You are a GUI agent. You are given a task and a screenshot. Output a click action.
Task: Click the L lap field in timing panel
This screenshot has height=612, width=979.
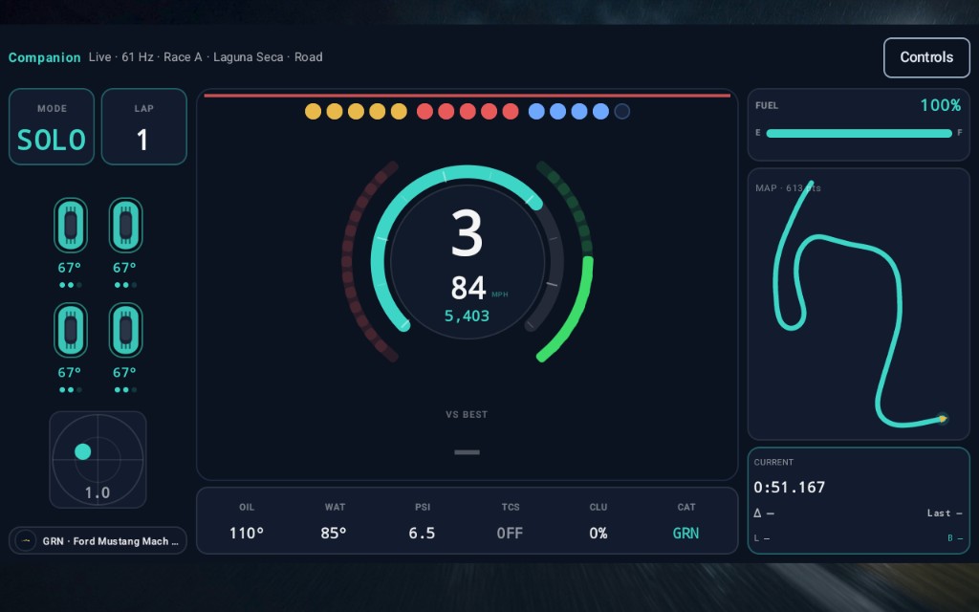(x=761, y=538)
